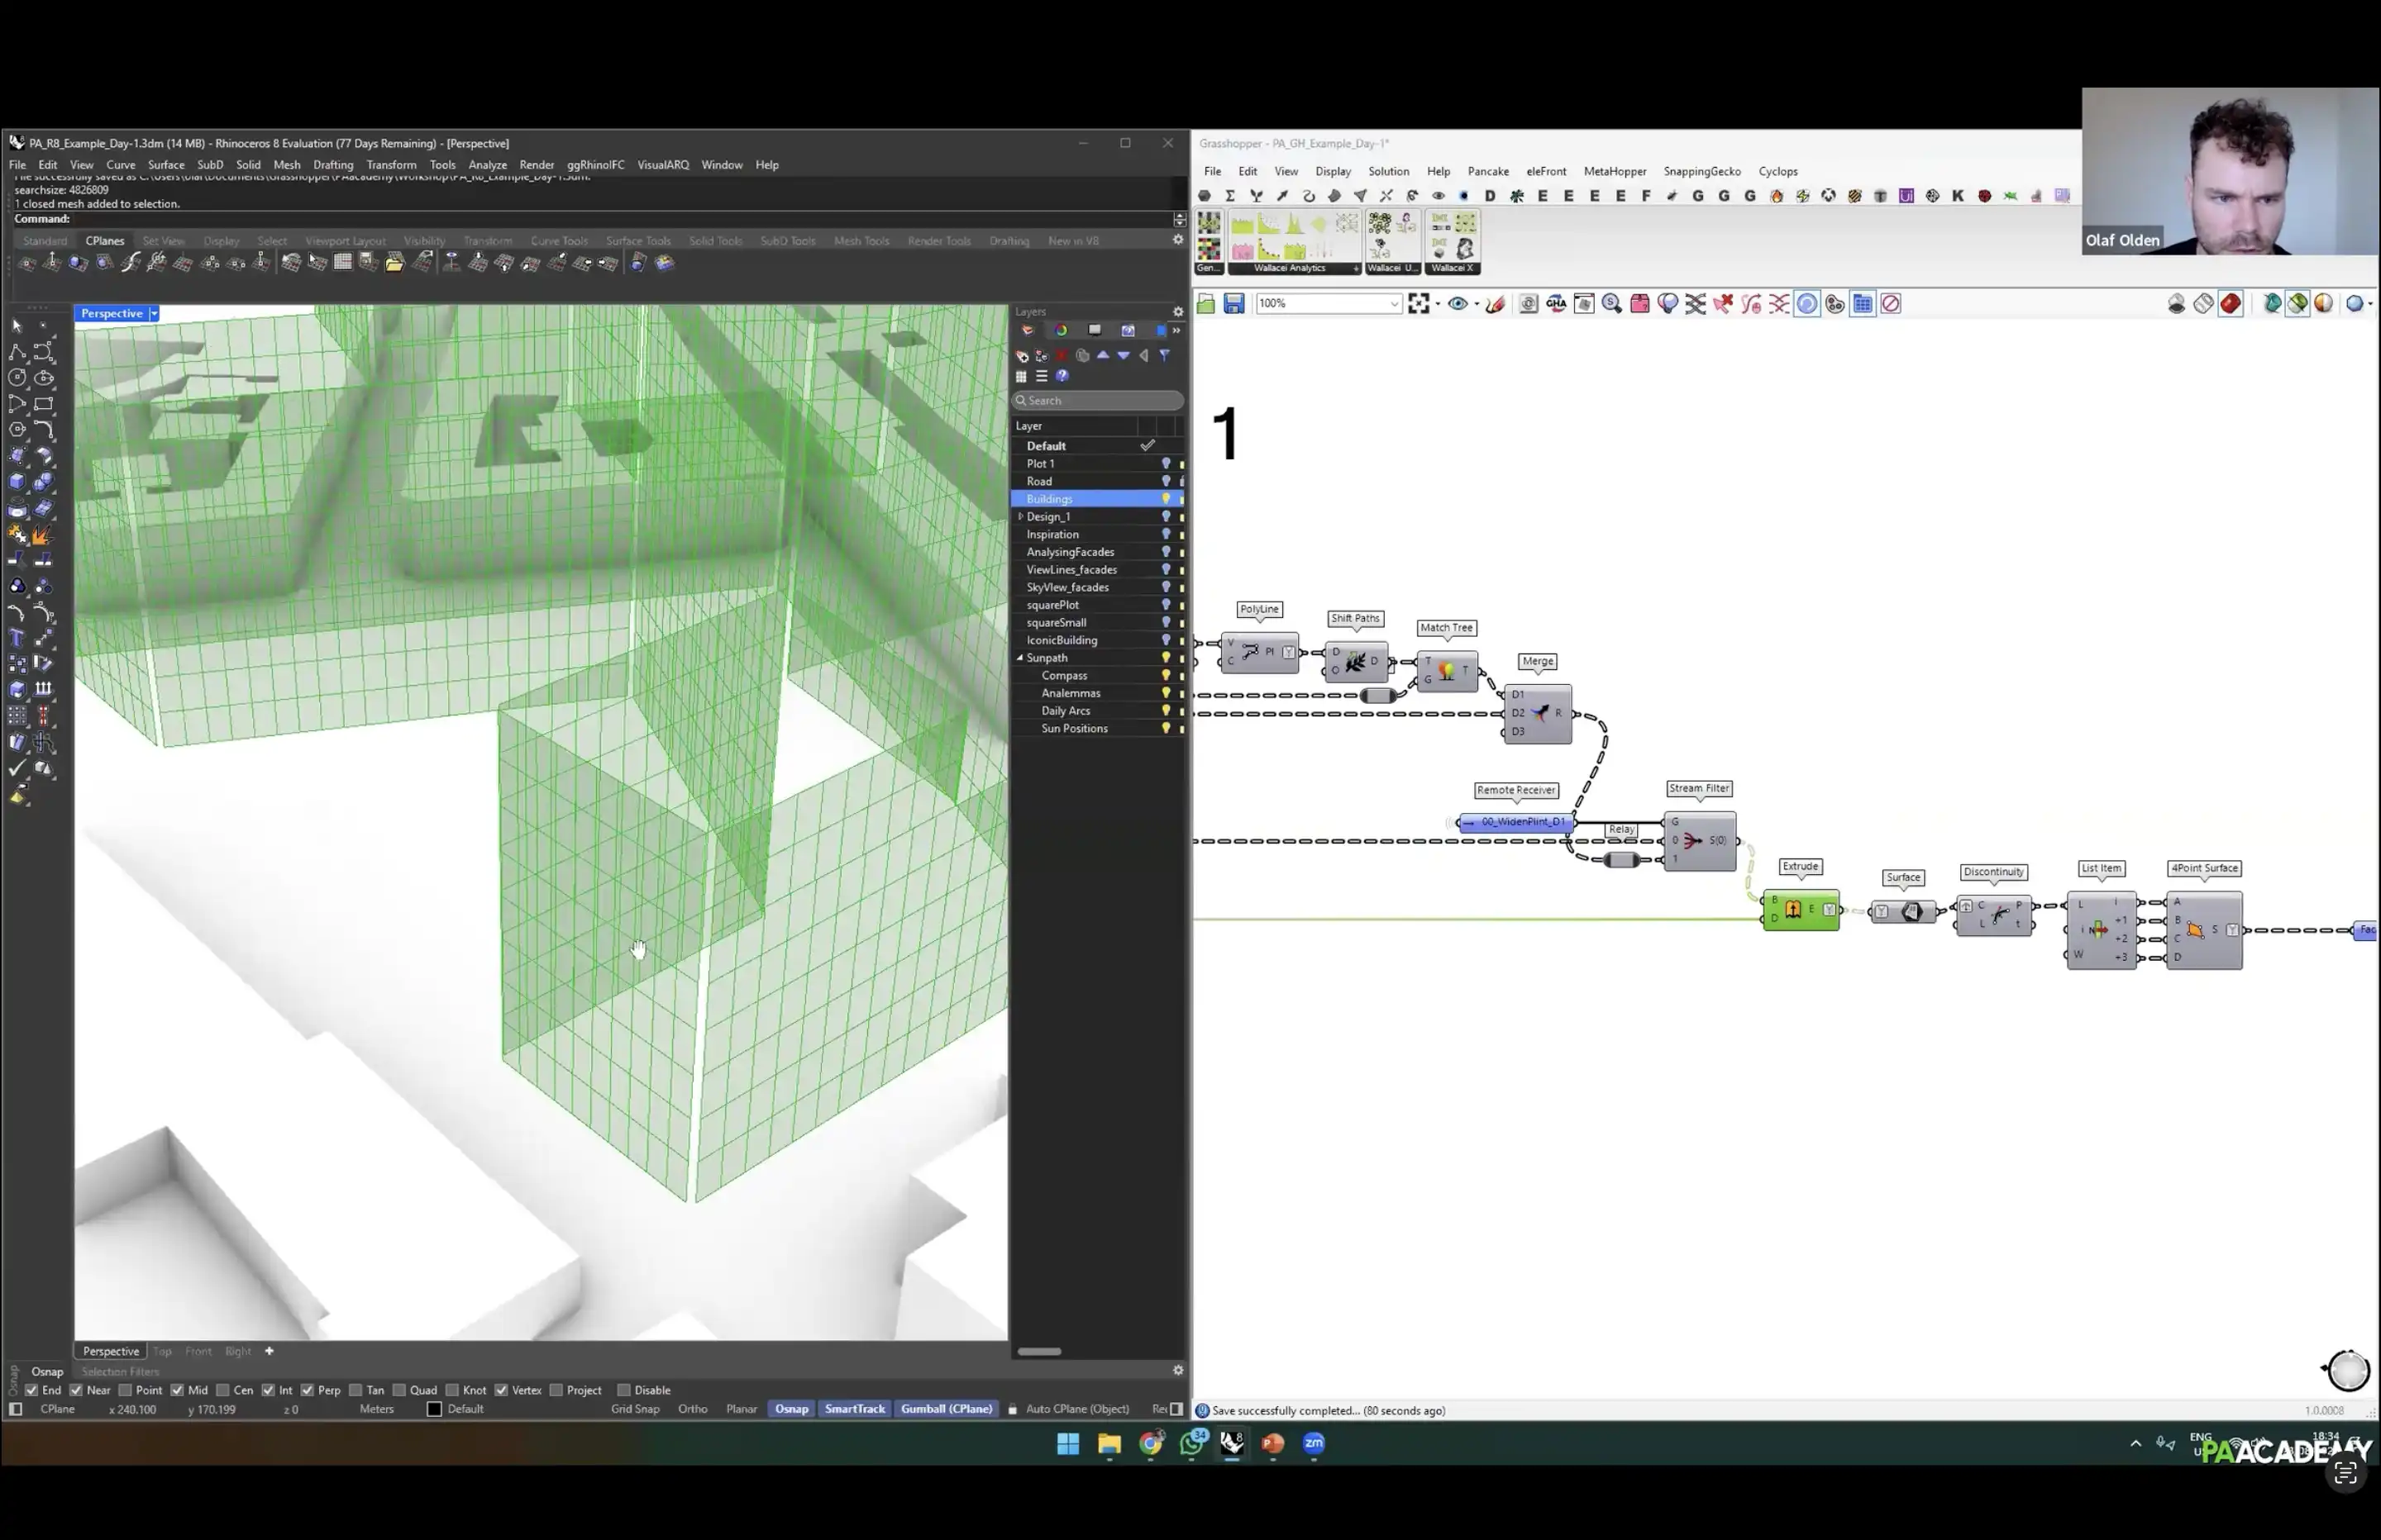Click the Open CPlane folder icon in Rhino toolbar

point(395,263)
